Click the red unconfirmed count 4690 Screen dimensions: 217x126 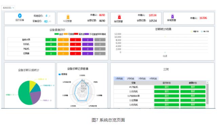coord(102,15)
